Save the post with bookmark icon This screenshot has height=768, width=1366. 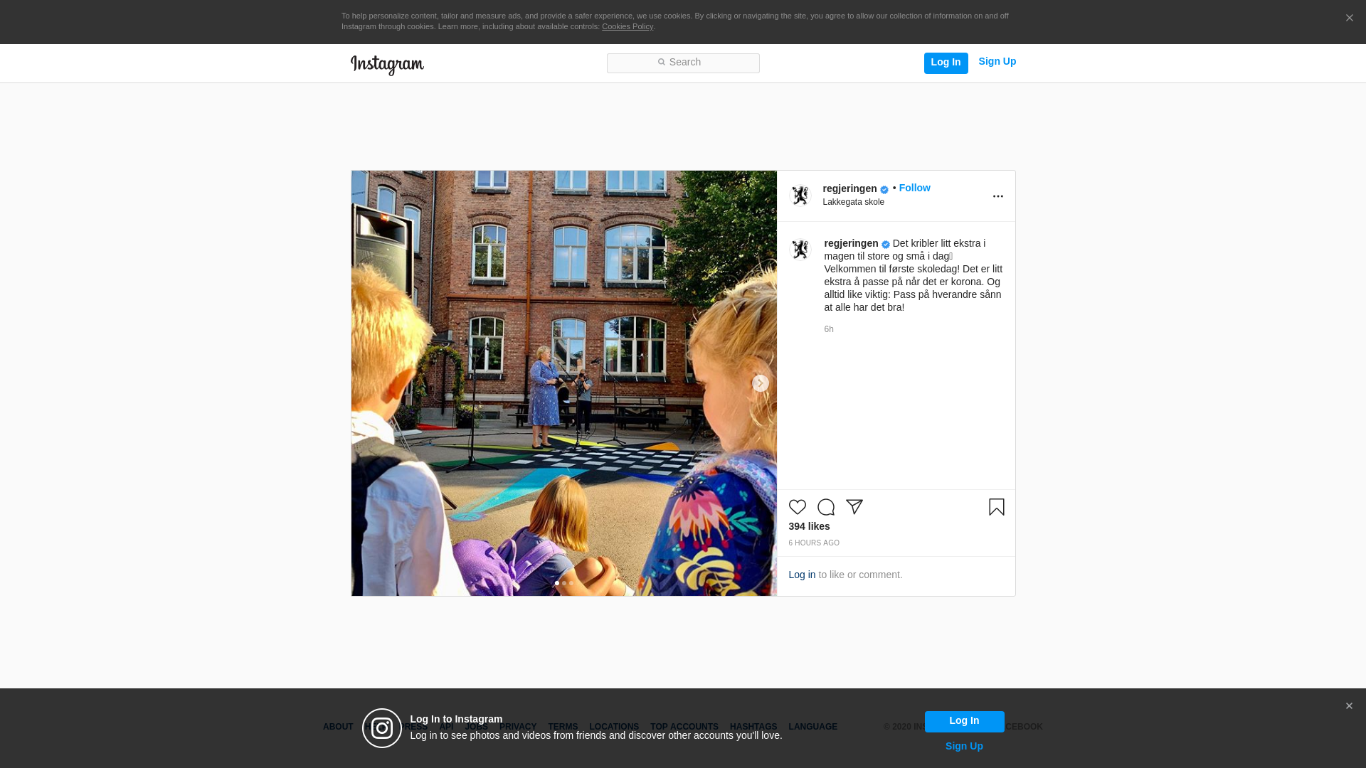point(996,507)
